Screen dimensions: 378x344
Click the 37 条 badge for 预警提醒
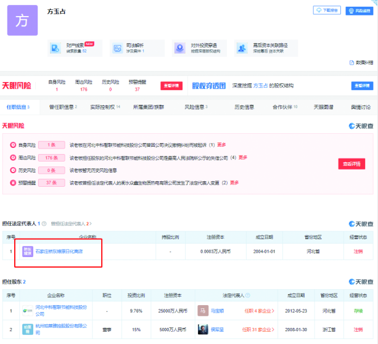coord(52,182)
